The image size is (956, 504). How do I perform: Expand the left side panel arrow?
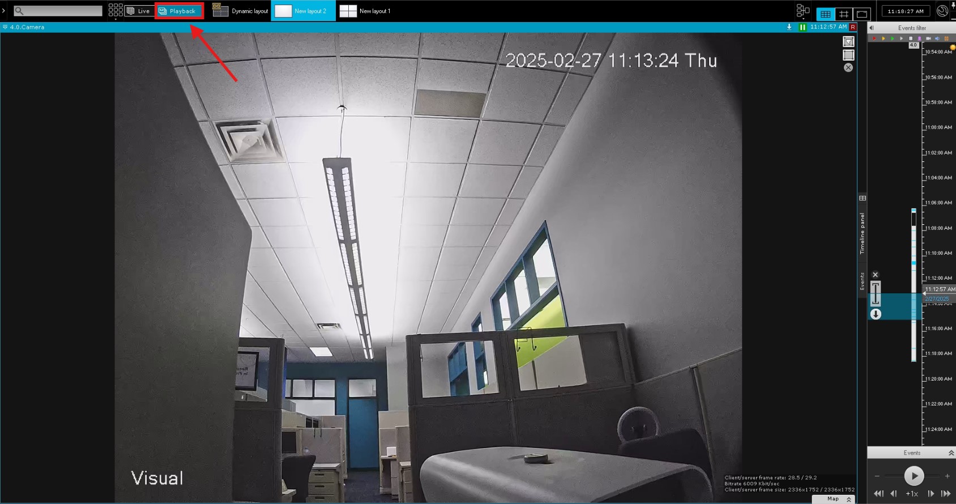[x=3, y=11]
